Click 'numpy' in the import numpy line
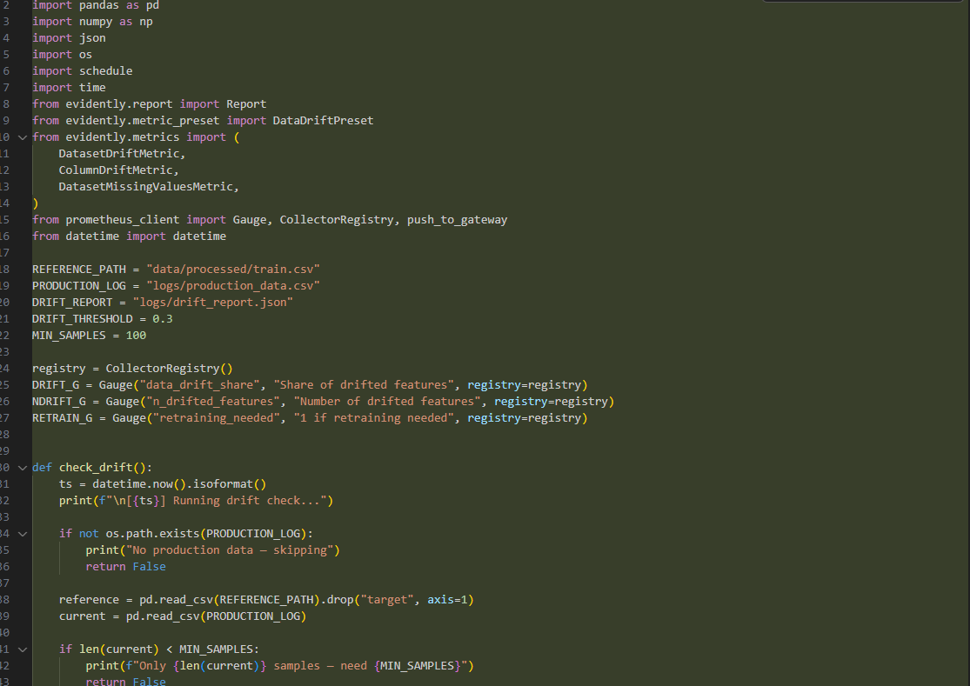Image resolution: width=970 pixels, height=686 pixels. [96, 22]
